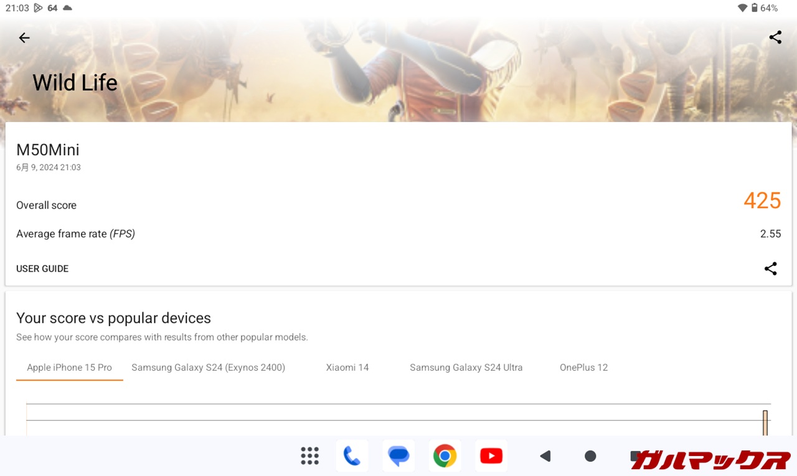Switch to the Xiaomi 14 tab
Screen dimensions: 797x476
[x=347, y=368]
